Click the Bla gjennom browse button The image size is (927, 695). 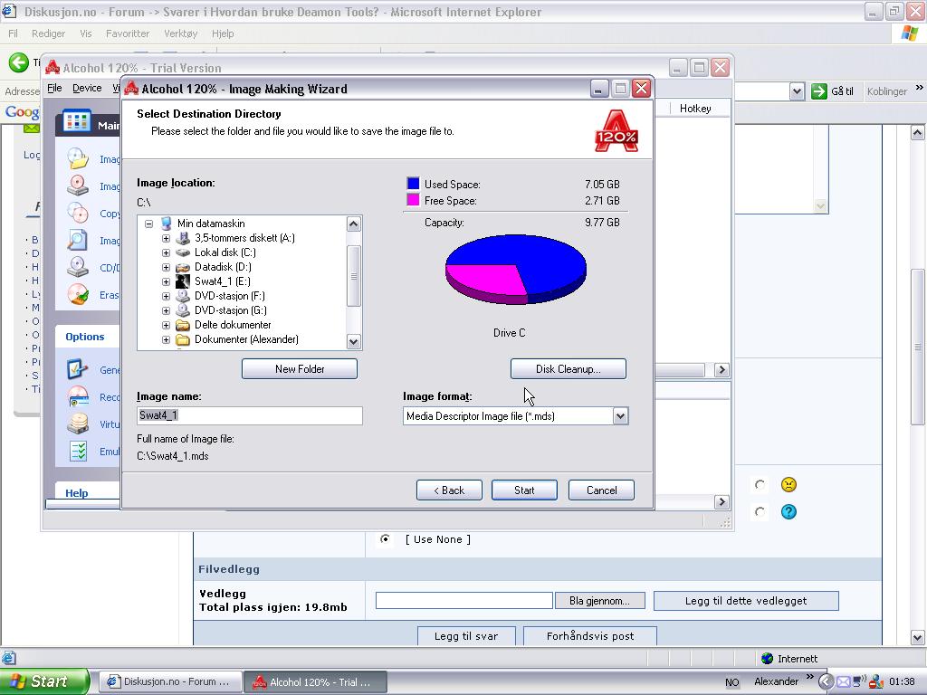pyautogui.click(x=599, y=601)
